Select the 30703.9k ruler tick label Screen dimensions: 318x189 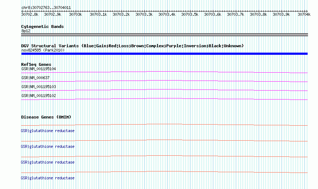tap(281, 14)
